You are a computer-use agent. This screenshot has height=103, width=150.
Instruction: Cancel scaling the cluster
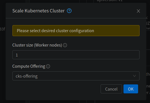pyautogui.click(x=111, y=89)
